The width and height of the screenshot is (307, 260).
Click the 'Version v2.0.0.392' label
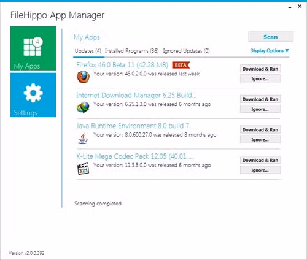tap(26, 253)
